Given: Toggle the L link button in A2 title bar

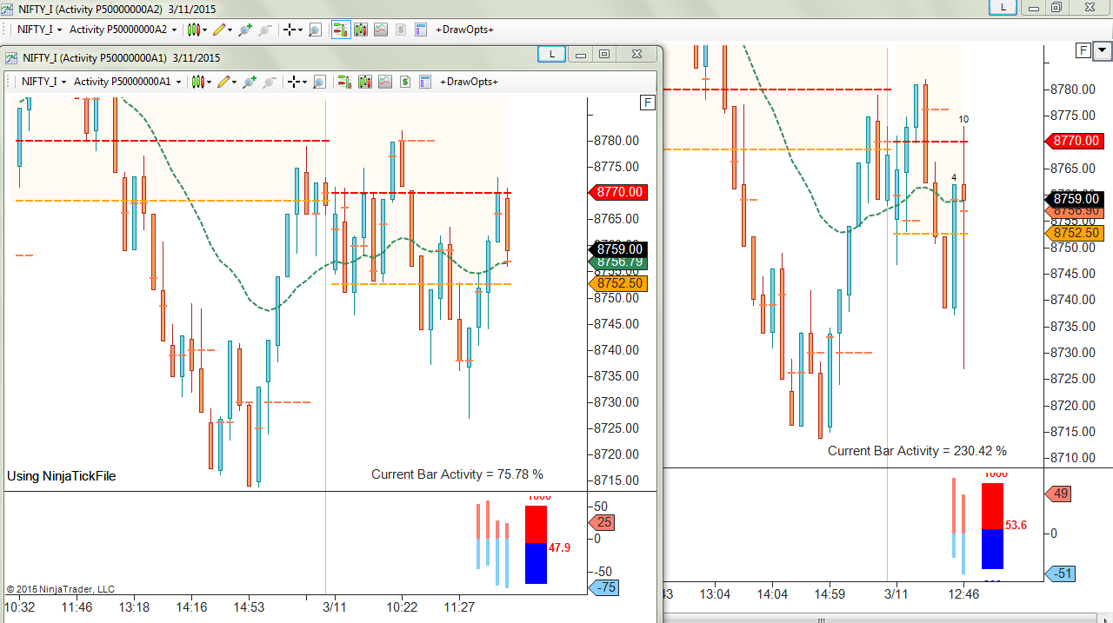Looking at the screenshot, I should point(1003,7).
